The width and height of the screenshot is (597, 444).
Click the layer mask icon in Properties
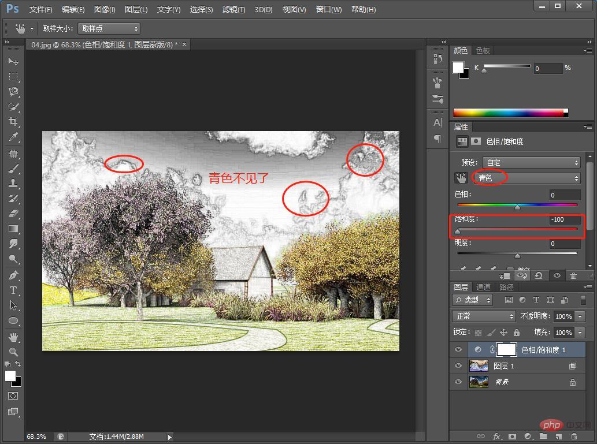476,141
